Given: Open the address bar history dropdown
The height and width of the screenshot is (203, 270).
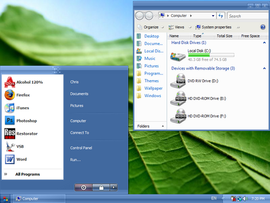Looking at the screenshot, I should (x=213, y=16).
